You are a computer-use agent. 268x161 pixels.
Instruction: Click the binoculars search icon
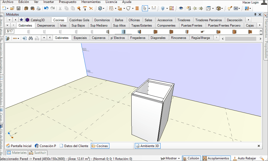tap(31, 38)
